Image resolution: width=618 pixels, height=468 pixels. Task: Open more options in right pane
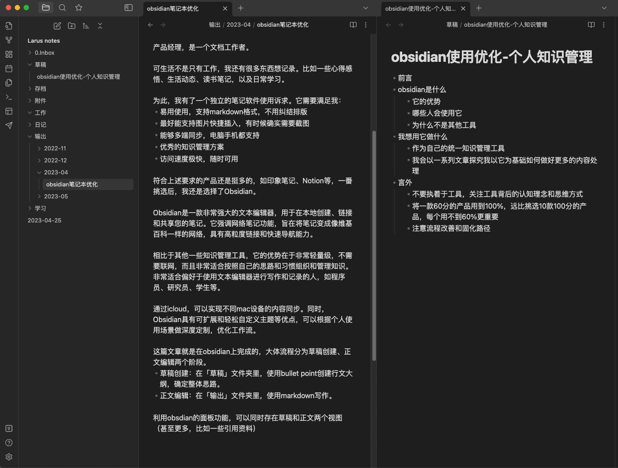(x=604, y=25)
